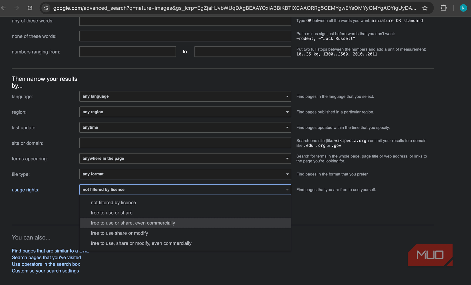Pick 'not filtered by licence' in list
This screenshot has width=471, height=285.
click(x=113, y=203)
